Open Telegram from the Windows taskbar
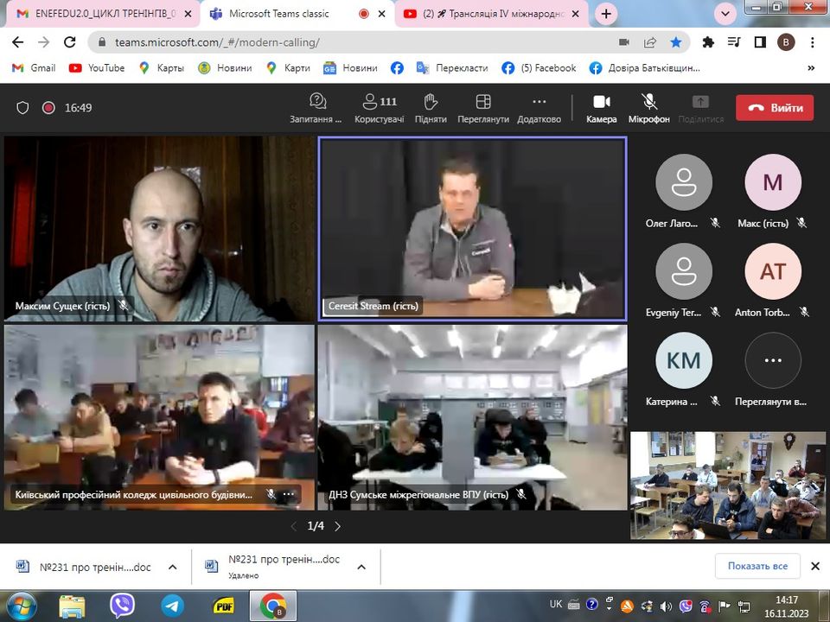830x622 pixels. 172,605
